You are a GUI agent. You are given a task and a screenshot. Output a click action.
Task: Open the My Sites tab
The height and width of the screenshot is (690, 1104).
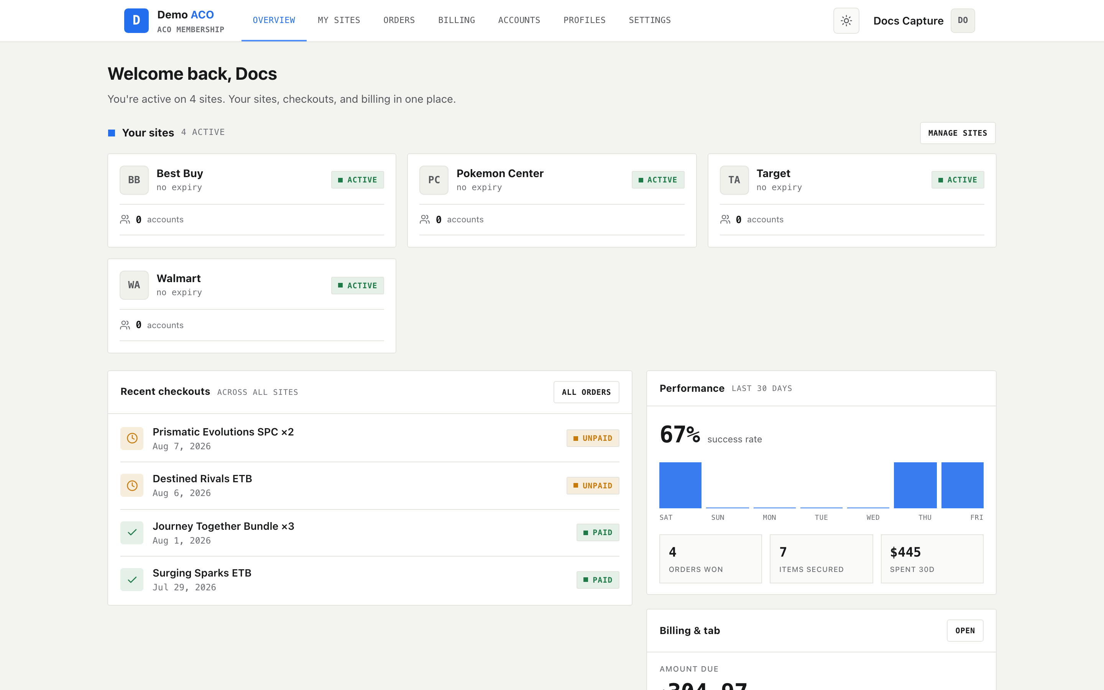[x=339, y=21]
